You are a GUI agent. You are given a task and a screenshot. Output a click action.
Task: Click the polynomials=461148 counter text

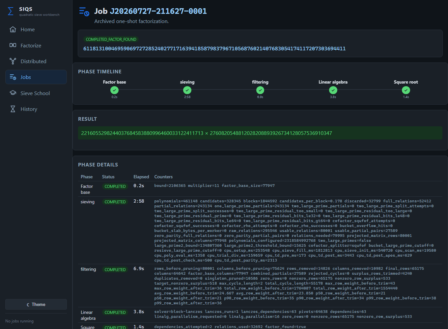coord(176,201)
